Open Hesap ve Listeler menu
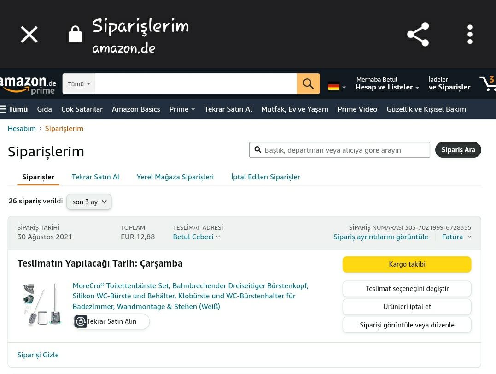 pos(387,83)
